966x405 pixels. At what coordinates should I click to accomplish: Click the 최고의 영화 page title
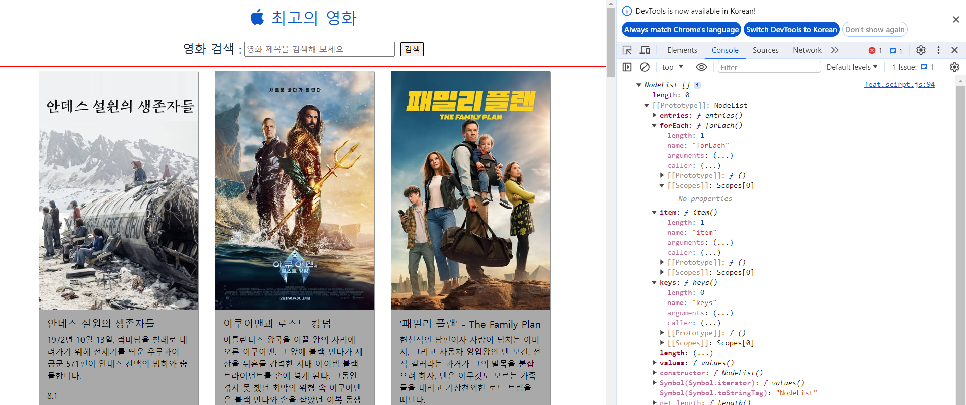coord(314,17)
